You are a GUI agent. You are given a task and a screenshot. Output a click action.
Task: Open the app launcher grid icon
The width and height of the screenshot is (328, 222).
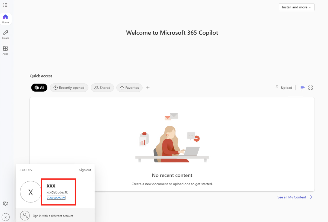point(5,5)
